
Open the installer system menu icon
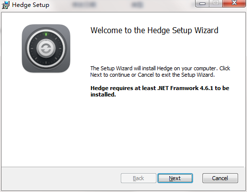click(5, 5)
